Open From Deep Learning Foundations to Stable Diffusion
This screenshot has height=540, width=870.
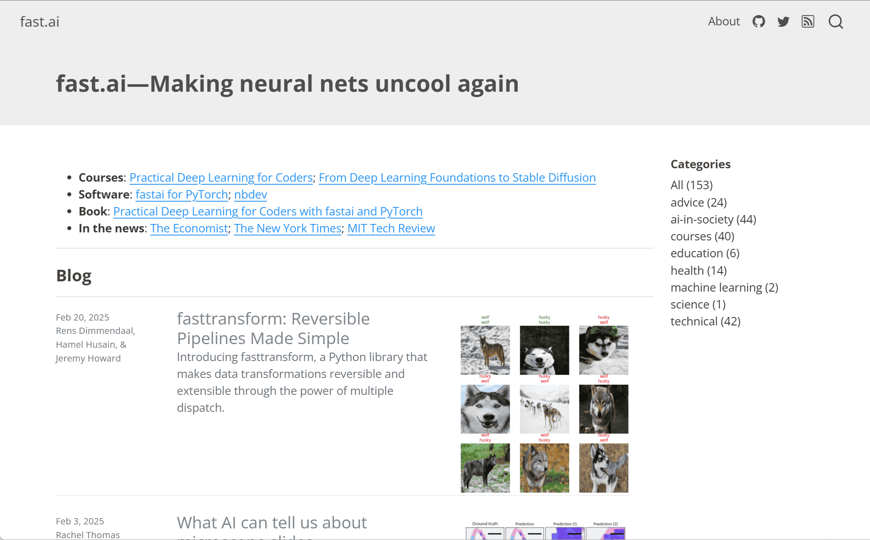pyautogui.click(x=457, y=178)
